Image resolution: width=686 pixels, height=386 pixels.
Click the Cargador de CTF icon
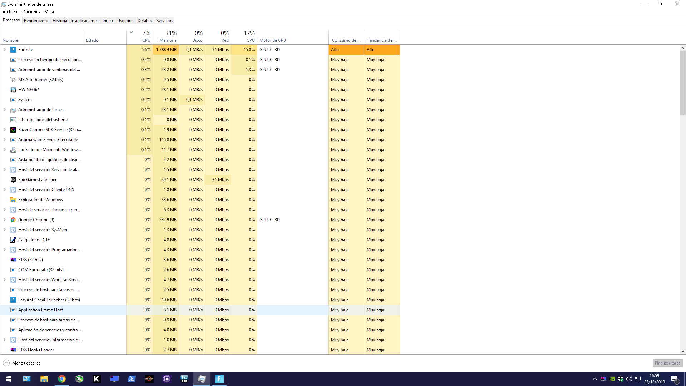13,240
